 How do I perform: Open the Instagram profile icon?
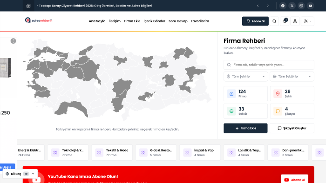(301, 6)
